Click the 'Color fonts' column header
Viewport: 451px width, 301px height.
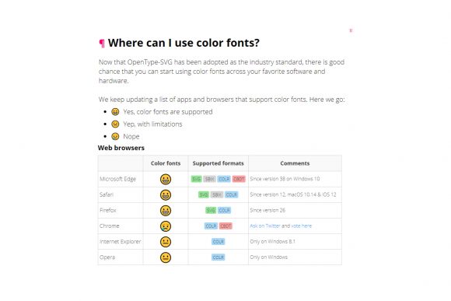166,163
